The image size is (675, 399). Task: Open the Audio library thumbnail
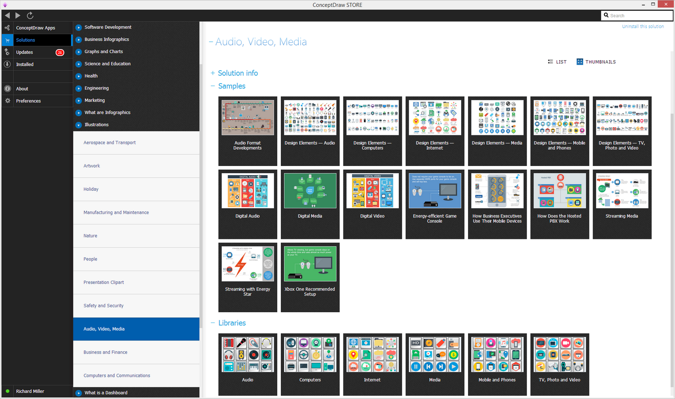pos(247,364)
